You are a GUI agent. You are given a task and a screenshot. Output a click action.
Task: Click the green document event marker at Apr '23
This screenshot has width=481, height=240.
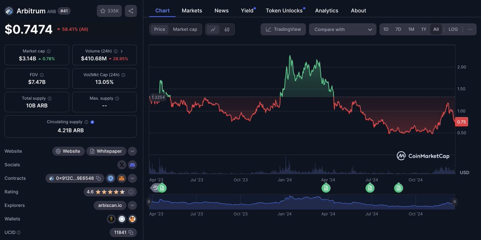162,188
